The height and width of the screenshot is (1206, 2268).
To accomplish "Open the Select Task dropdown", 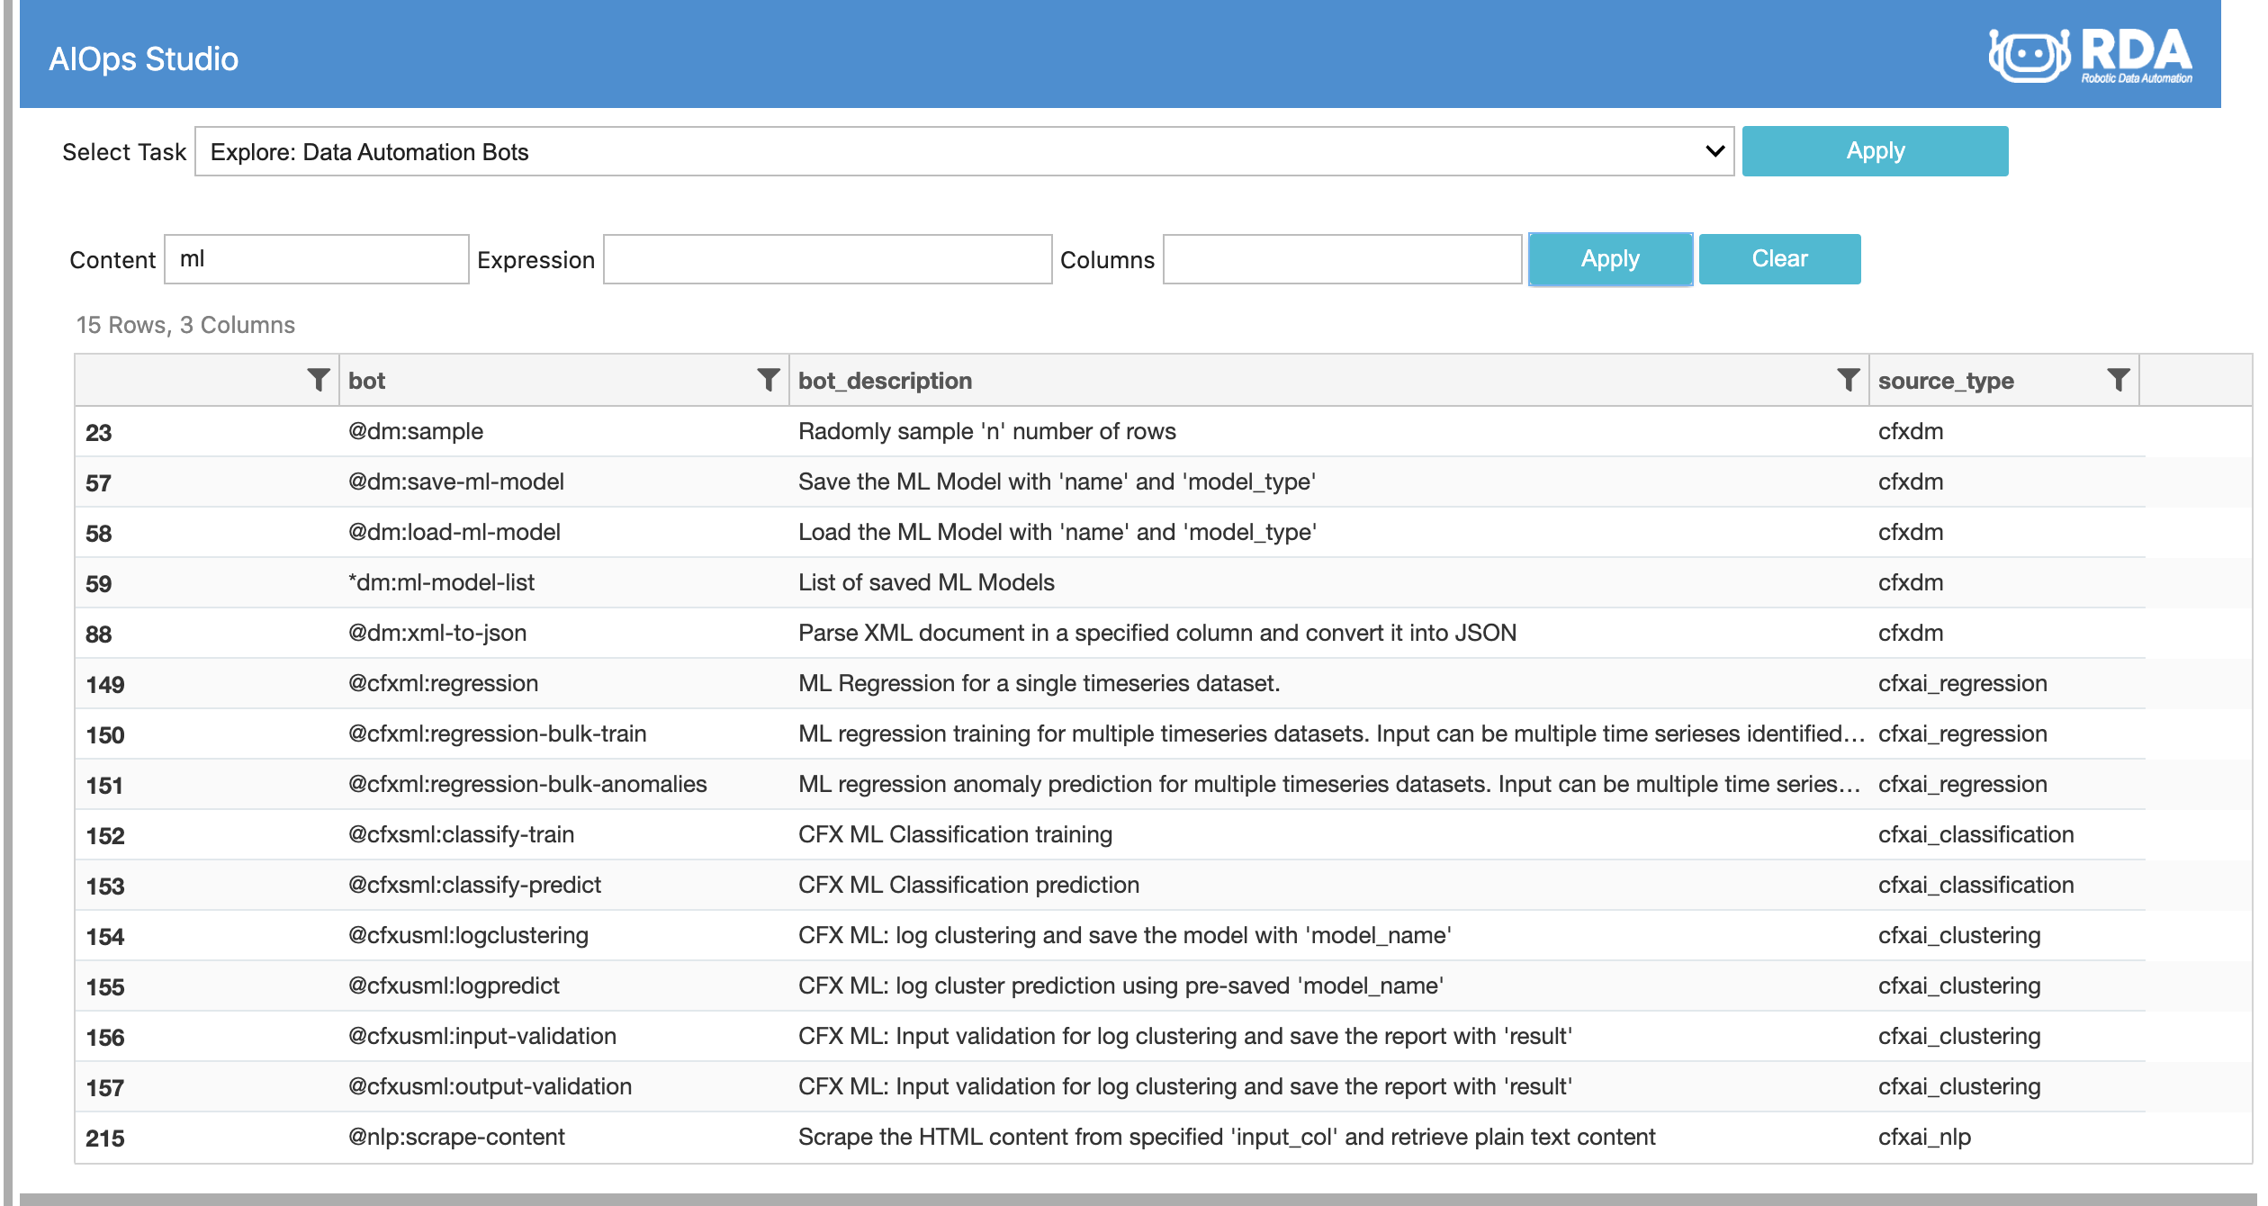I will pos(963,150).
